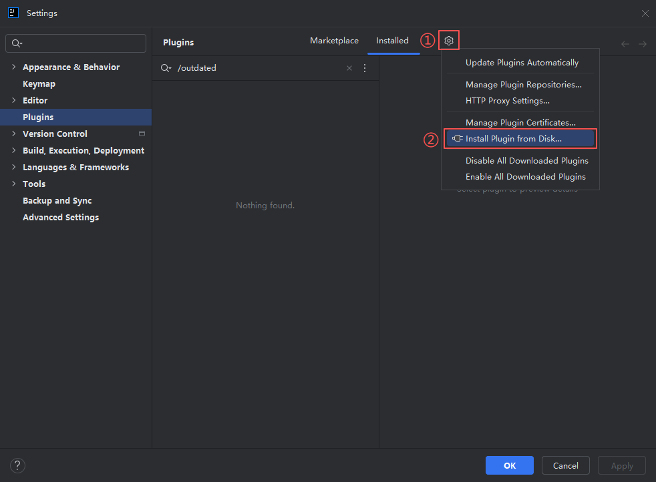The width and height of the screenshot is (656, 482).
Task: Click the plugins gear settings icon
Action: (x=449, y=41)
